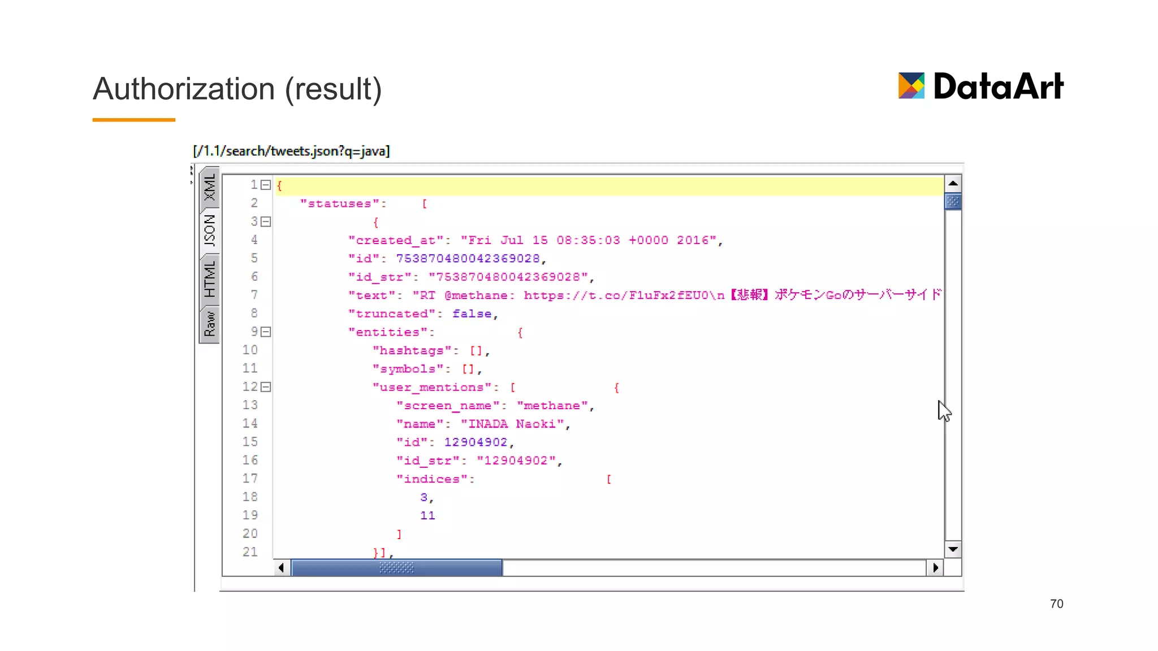Switch to the JSON tab
The width and height of the screenshot is (1158, 651).
pos(210,232)
